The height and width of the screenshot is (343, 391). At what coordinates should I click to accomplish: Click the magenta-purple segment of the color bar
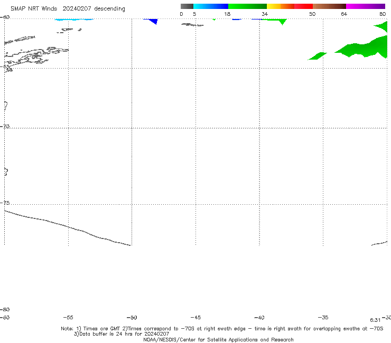[x=366, y=6]
